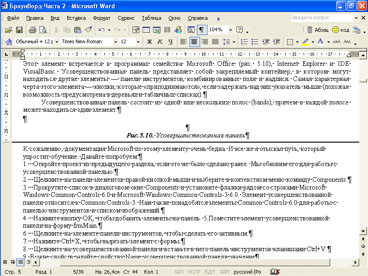Click the ЗАМ overtype indicator
This screenshot has height=276, width=368.
pyautogui.click(x=224, y=272)
